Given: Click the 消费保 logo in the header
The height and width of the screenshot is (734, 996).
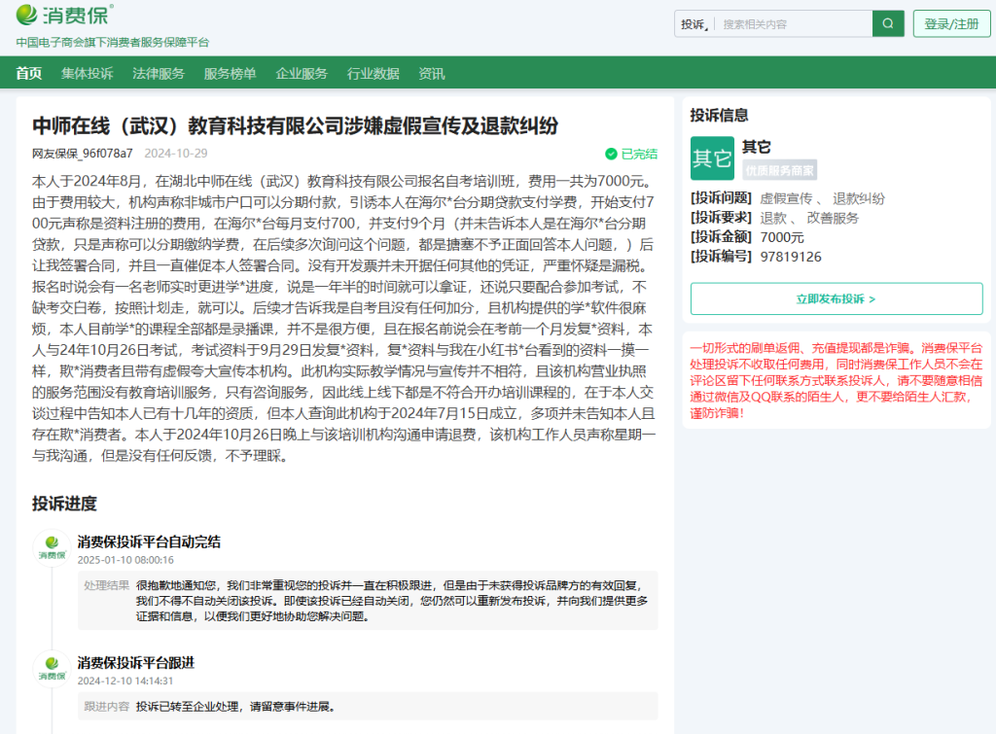Looking at the screenshot, I should point(65,15).
